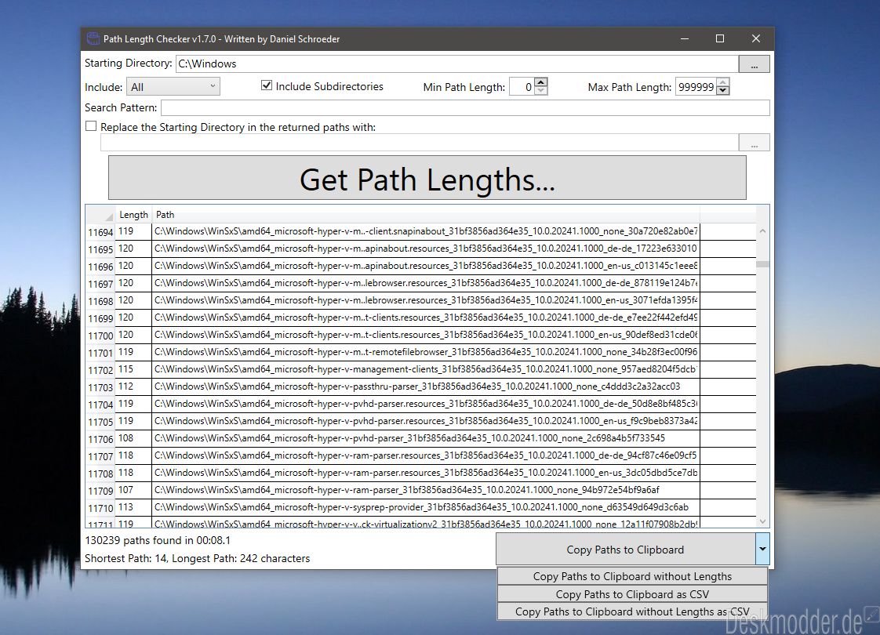This screenshot has width=880, height=635.
Task: Click the Path Length Checker app icon in title bar
Action: 93,38
